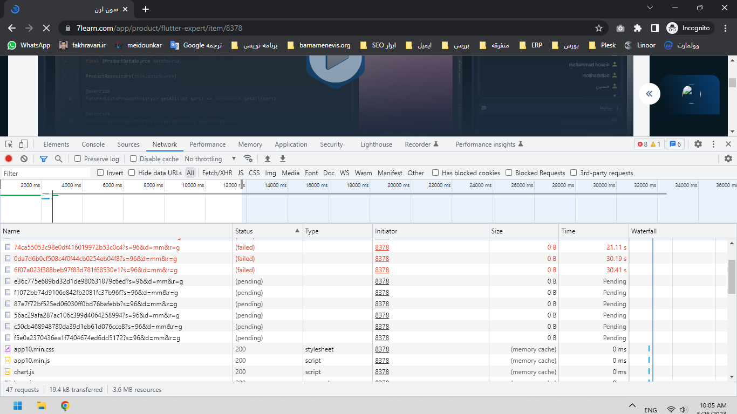Open network conditions wifi icon

[248, 158]
